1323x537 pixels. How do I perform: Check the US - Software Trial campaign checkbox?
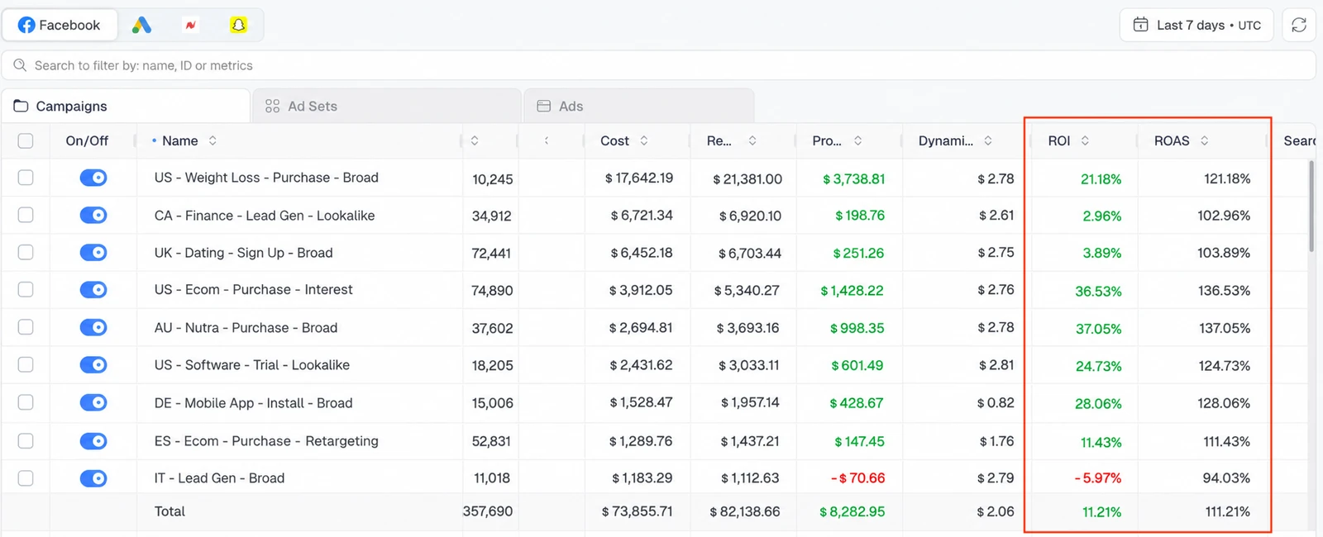tap(26, 364)
